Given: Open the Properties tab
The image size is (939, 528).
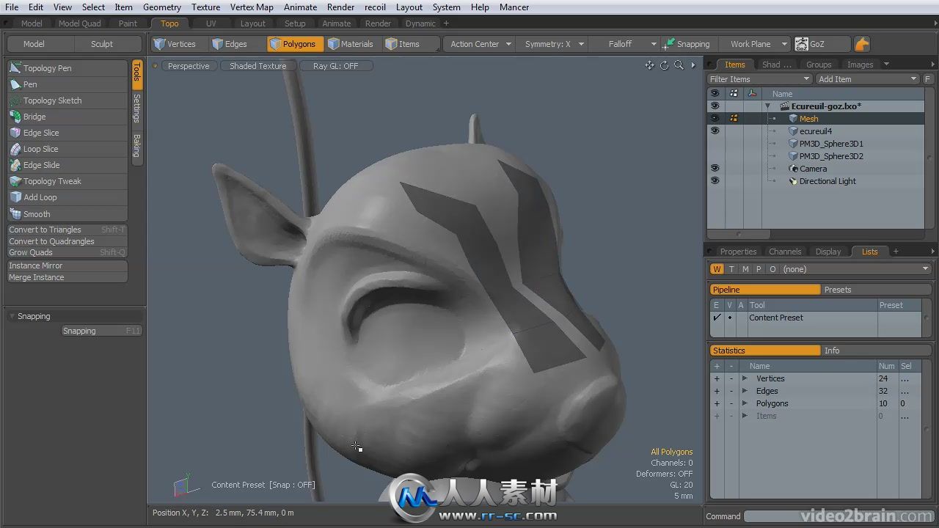Looking at the screenshot, I should point(738,252).
